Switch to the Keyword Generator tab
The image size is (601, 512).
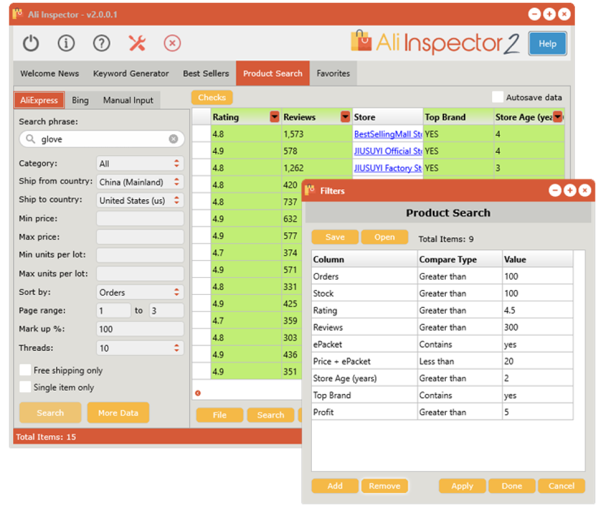click(x=131, y=73)
